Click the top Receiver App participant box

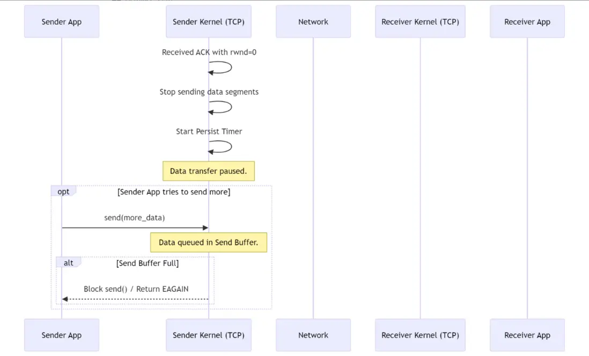[x=527, y=22]
